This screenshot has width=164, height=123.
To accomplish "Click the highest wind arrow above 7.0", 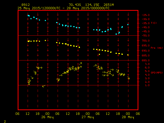I will [80, 64].
